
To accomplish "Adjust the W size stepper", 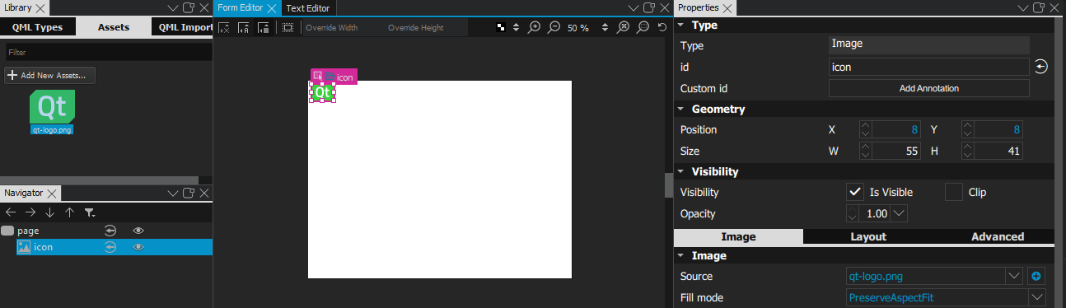I will coord(865,151).
